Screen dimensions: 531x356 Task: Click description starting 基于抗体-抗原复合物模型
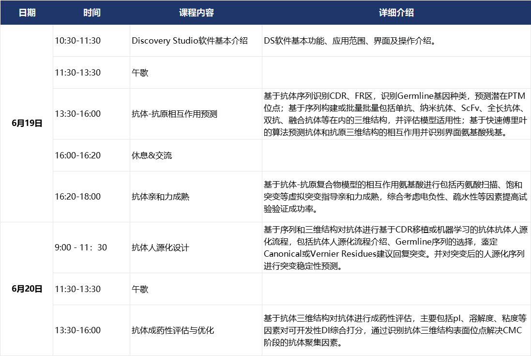(x=395, y=197)
